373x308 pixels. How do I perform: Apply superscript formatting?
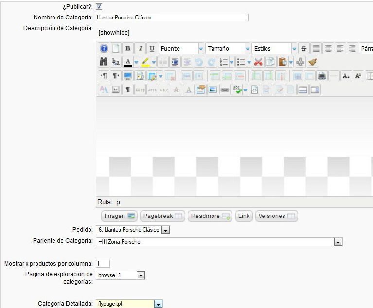click(x=358, y=76)
